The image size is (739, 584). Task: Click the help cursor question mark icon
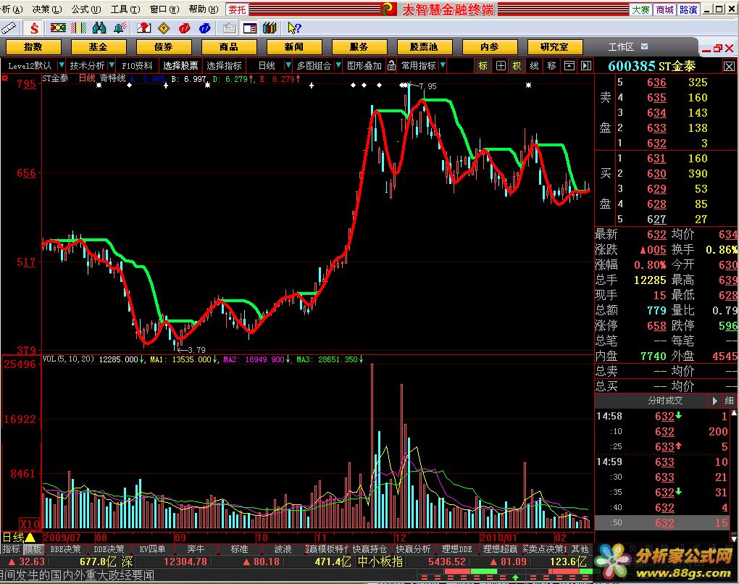[x=294, y=28]
